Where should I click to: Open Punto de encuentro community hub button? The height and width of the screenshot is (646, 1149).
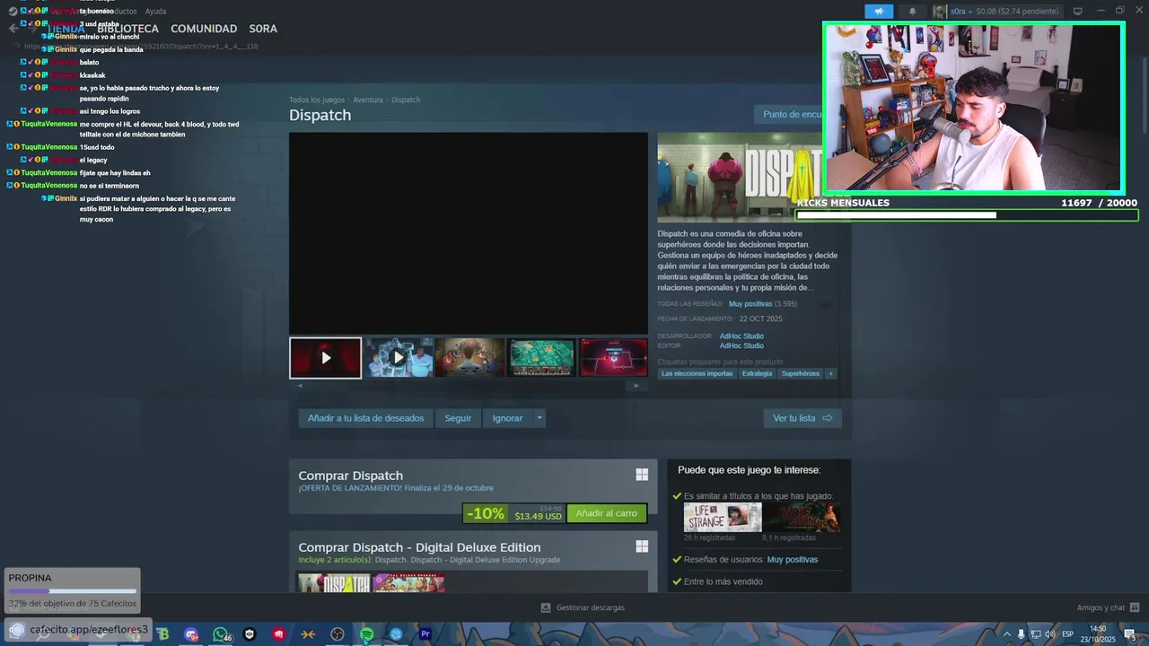[x=790, y=115]
